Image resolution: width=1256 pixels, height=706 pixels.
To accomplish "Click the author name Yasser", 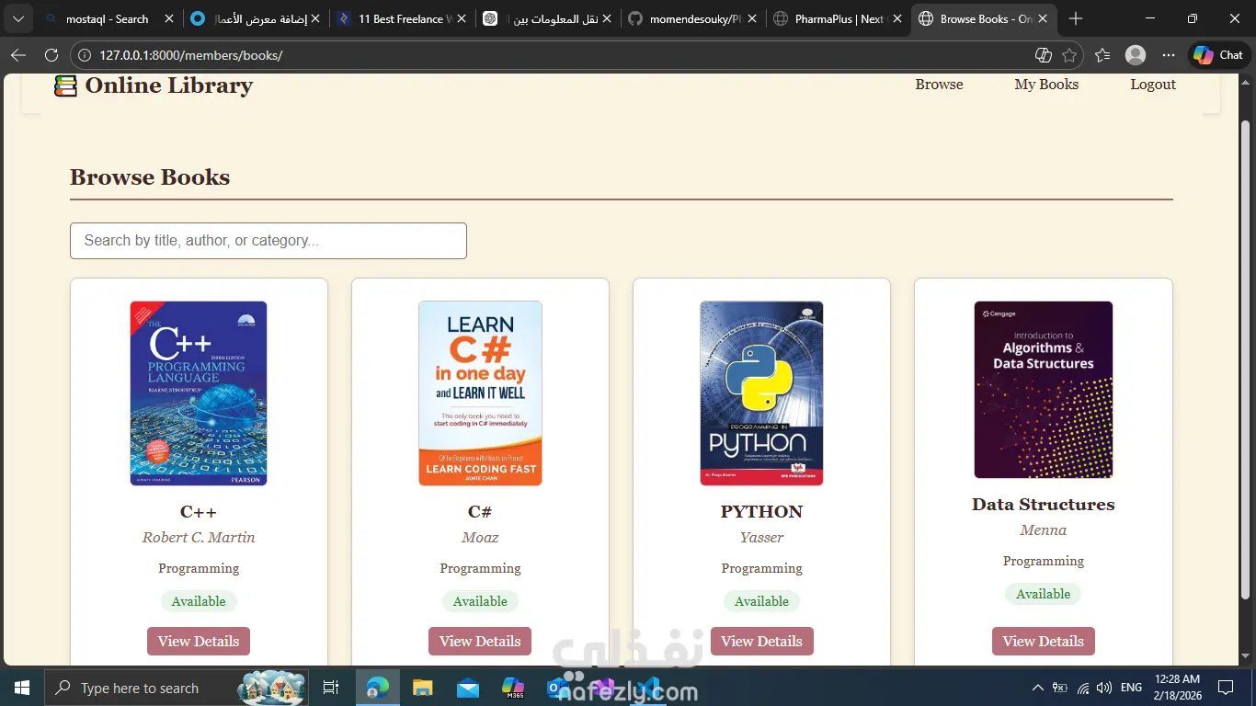I will [x=761, y=538].
